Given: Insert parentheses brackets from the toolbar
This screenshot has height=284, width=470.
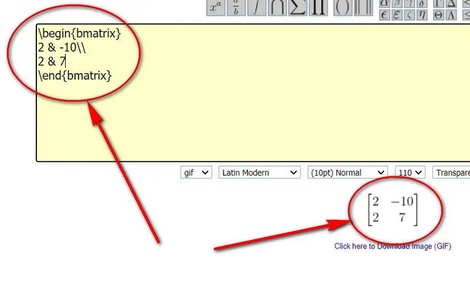Looking at the screenshot, I should pyautogui.click(x=342, y=7).
